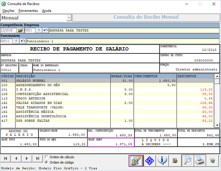The width and height of the screenshot is (221, 171).
Task: Click the recycle bin icon
Action: (212, 160)
